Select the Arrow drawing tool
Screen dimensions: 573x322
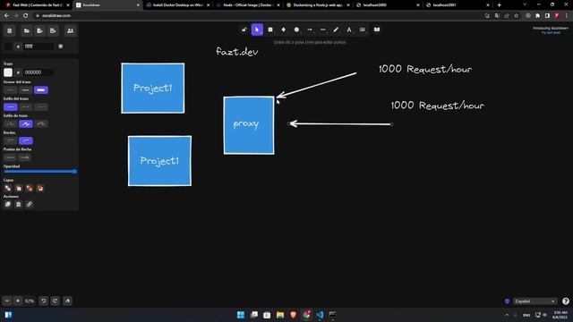click(x=310, y=30)
